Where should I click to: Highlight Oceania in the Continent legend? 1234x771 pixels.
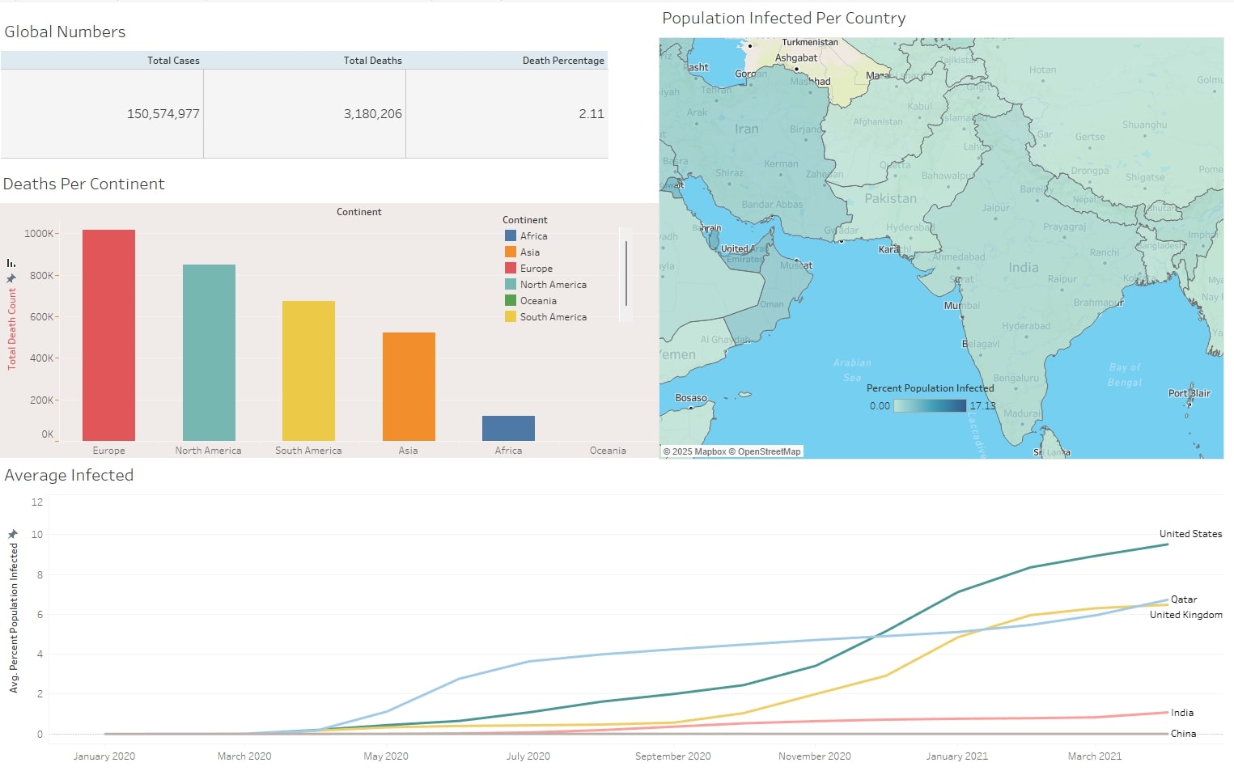click(x=537, y=301)
